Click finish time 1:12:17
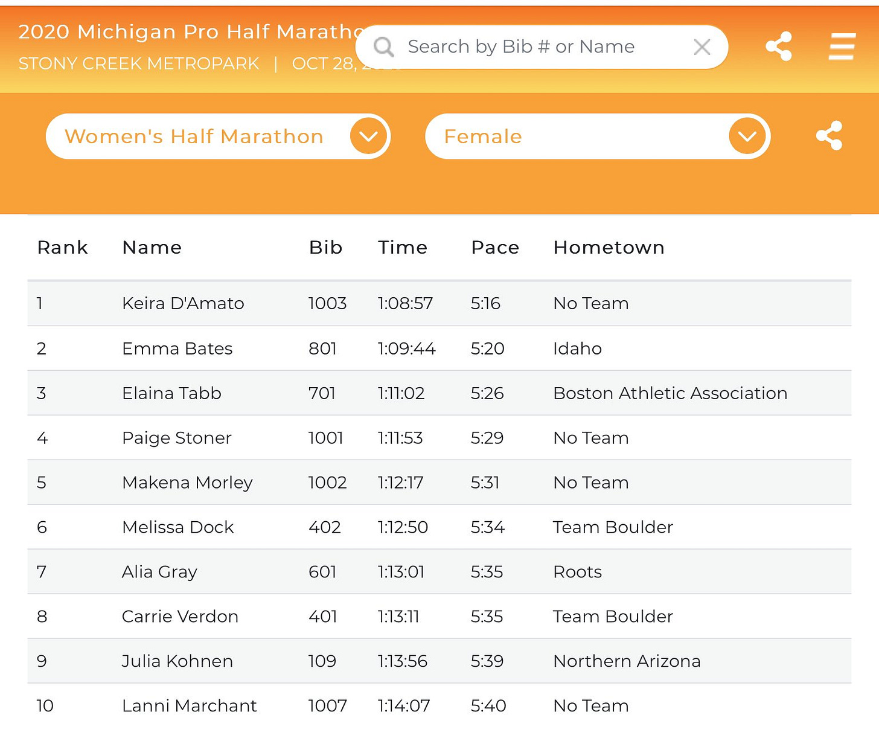 point(401,483)
